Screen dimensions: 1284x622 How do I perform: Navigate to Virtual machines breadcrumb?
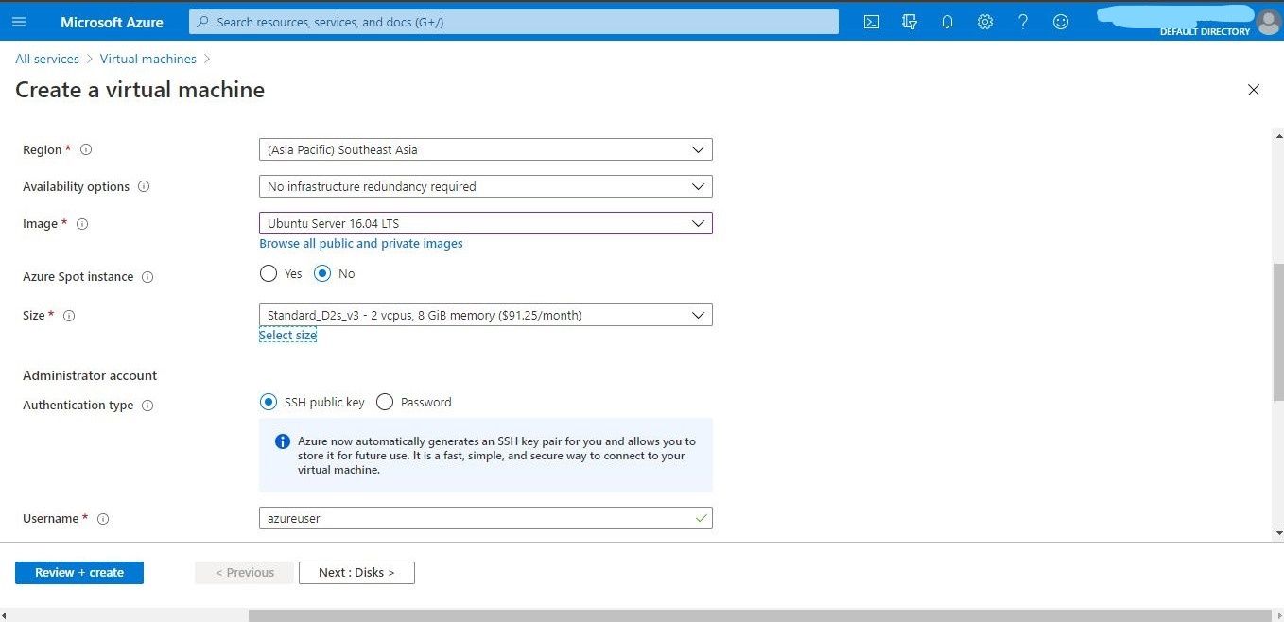click(x=147, y=59)
